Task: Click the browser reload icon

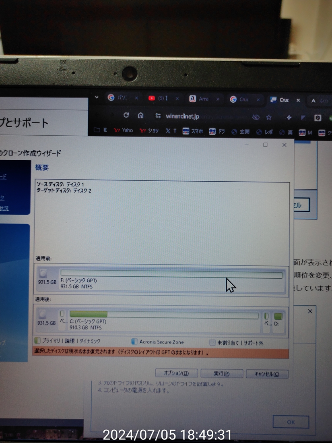Action: (126, 116)
